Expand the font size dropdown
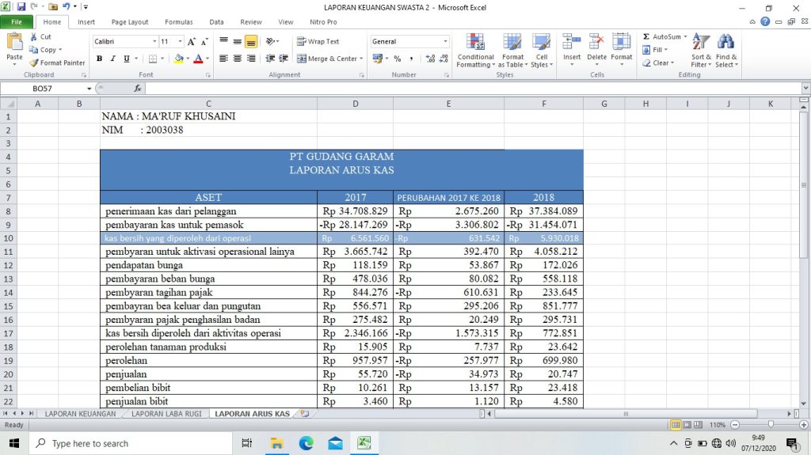The image size is (811, 455). point(181,41)
